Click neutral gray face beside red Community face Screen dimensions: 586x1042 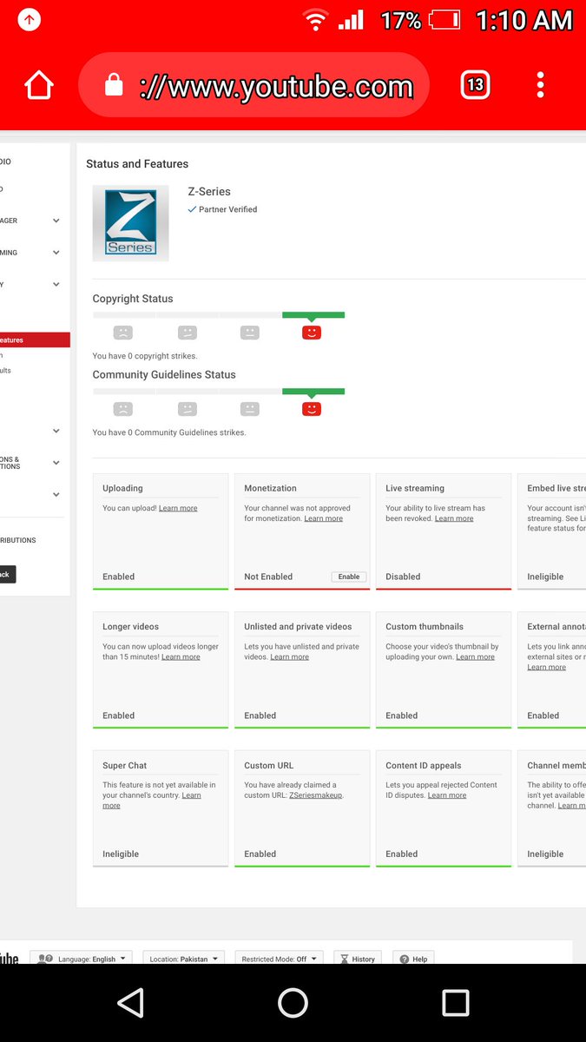[249, 408]
